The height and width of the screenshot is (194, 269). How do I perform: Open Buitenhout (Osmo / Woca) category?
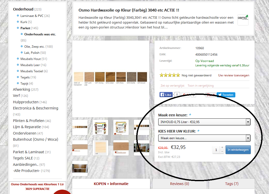(x=35, y=139)
